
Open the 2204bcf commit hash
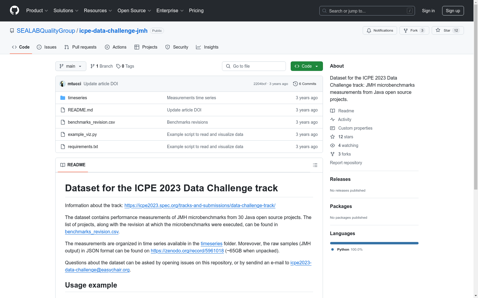260,84
